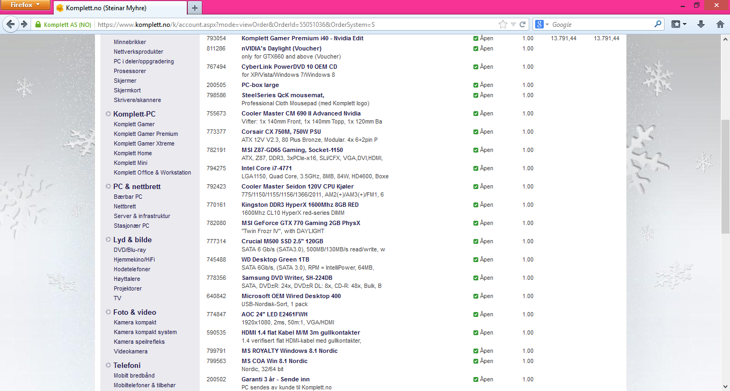
Task: Click the green status icon for AOC 24" LED
Action: (476, 315)
